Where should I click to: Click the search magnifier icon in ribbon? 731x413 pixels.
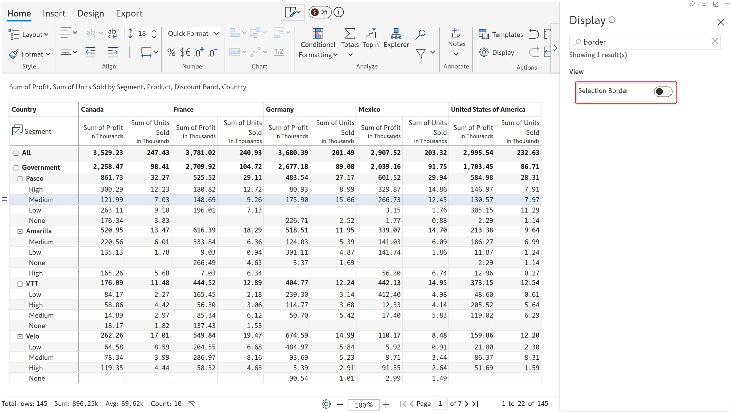420,34
